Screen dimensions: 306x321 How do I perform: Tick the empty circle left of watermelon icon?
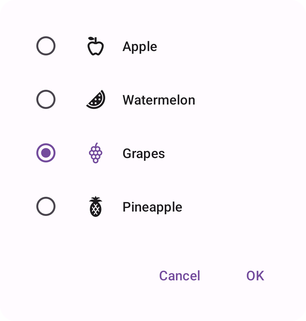[46, 99]
